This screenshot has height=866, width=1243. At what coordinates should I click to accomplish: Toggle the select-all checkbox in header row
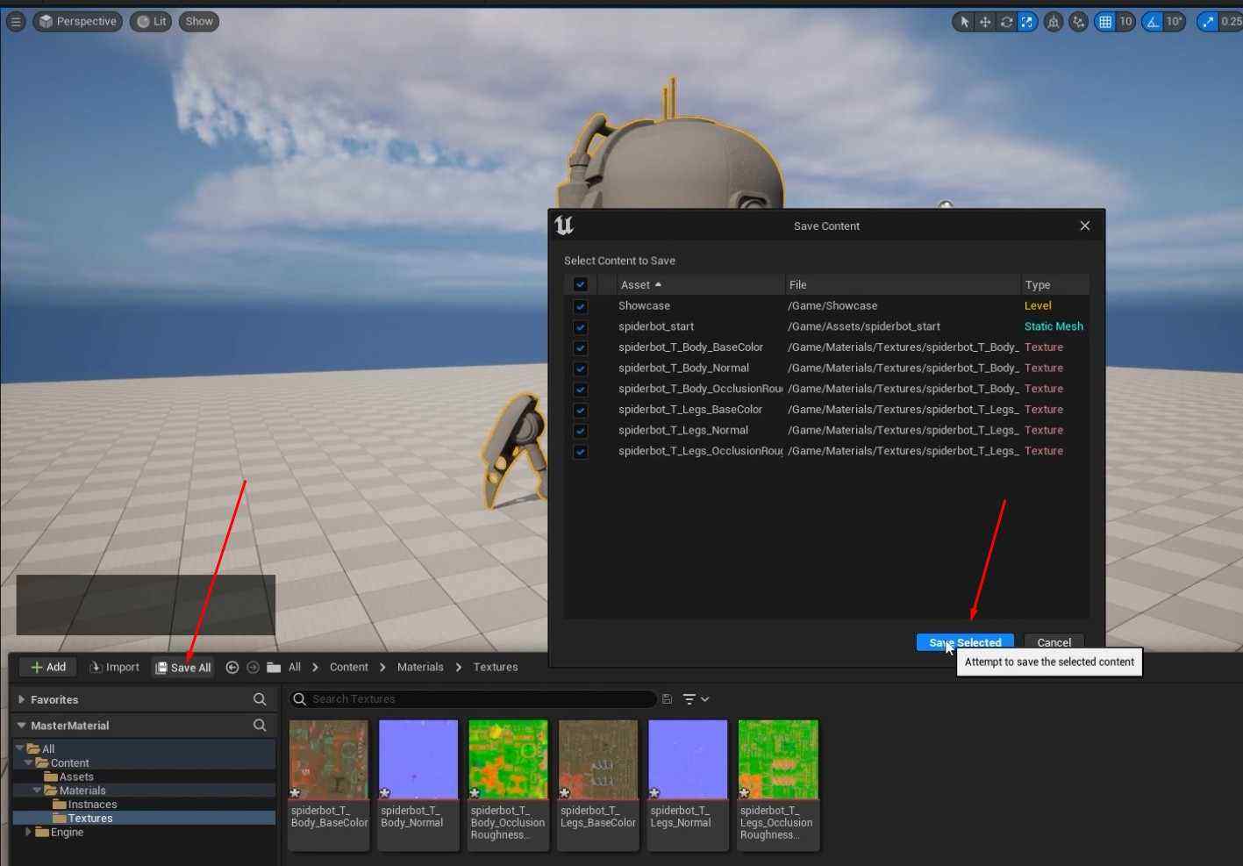point(580,284)
